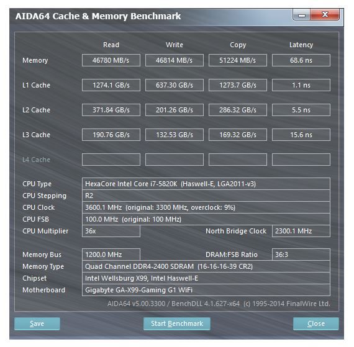Click CPU Multiplier value 36x
The height and width of the screenshot is (347, 354).
point(111,231)
